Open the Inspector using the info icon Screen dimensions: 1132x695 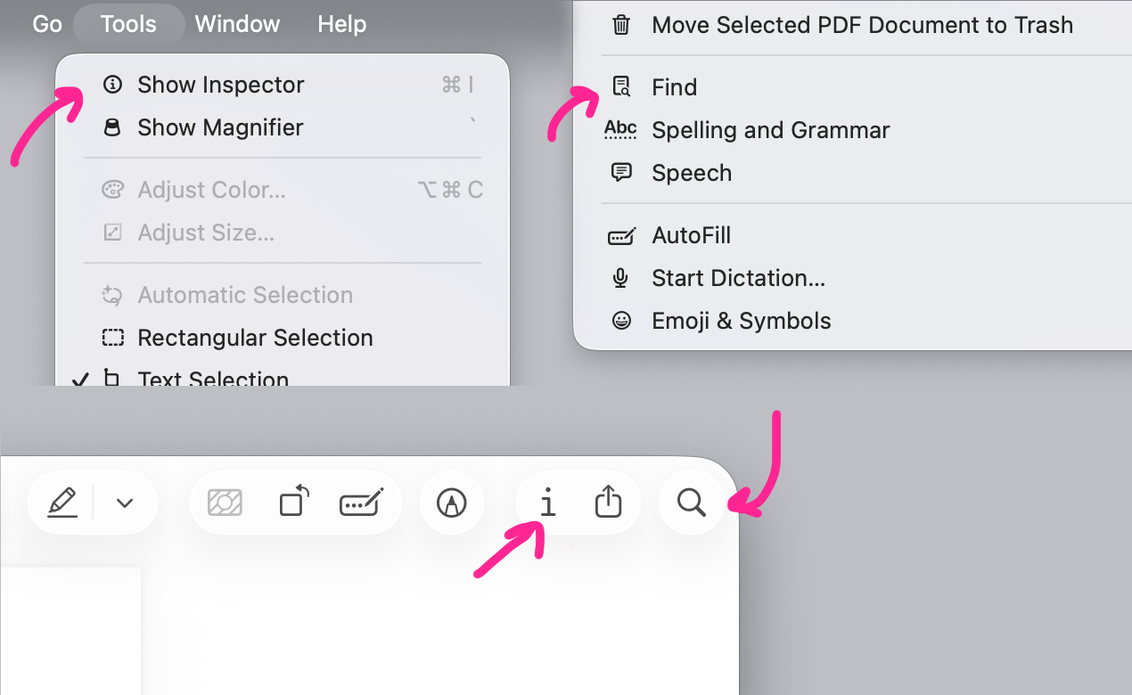[x=548, y=503]
